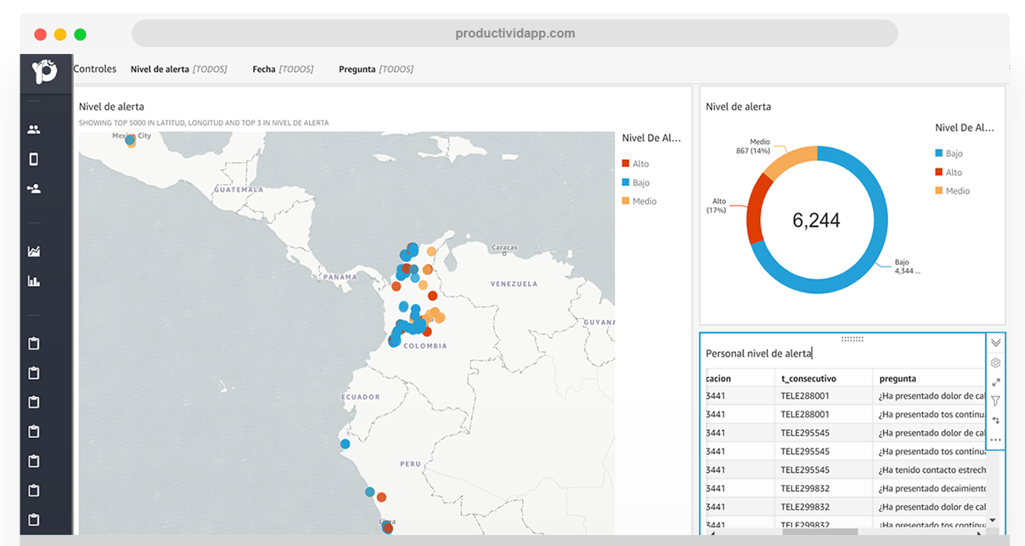Toggle the Alto legend item on map
The image size is (1025, 546).
(636, 164)
